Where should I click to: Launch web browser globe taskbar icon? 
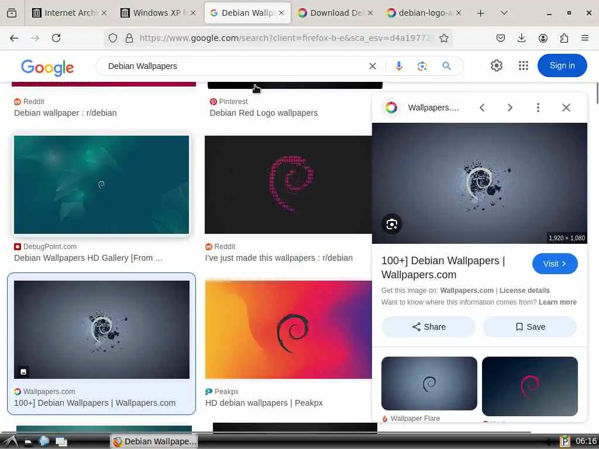(44, 441)
